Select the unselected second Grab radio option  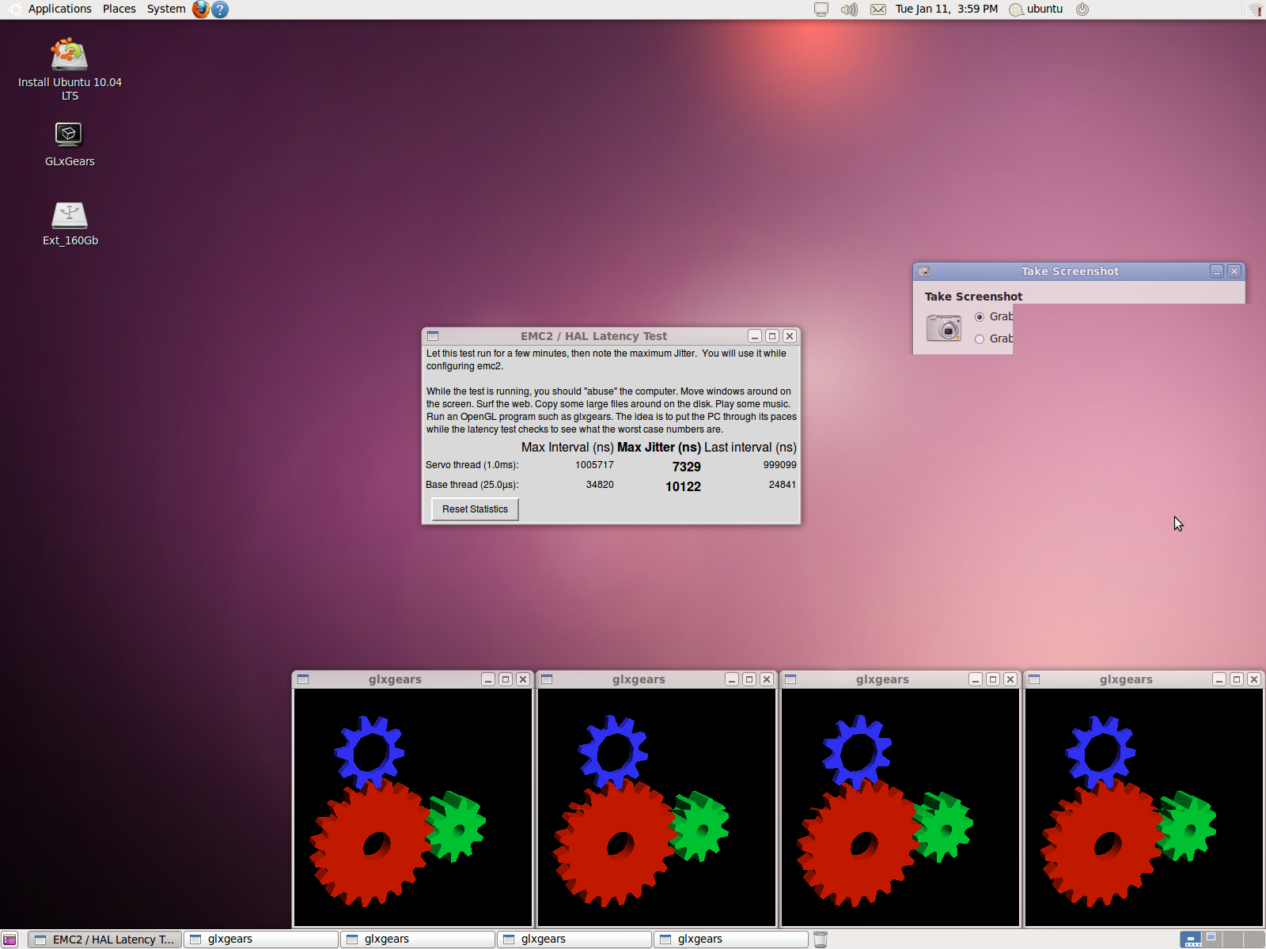[x=980, y=339]
